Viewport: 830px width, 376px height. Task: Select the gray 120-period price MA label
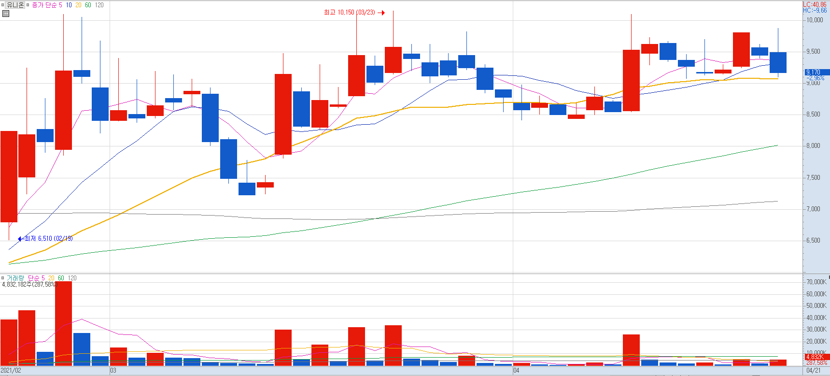tap(99, 5)
